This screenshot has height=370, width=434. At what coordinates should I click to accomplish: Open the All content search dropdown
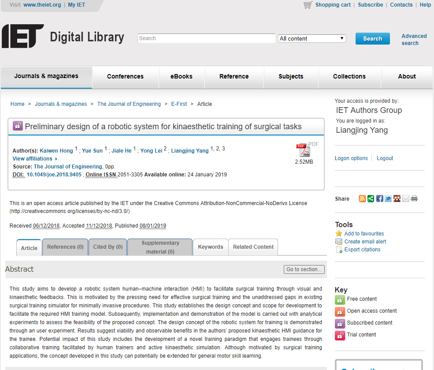coord(312,38)
